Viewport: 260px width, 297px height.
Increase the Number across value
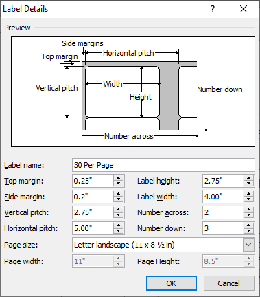249,210
